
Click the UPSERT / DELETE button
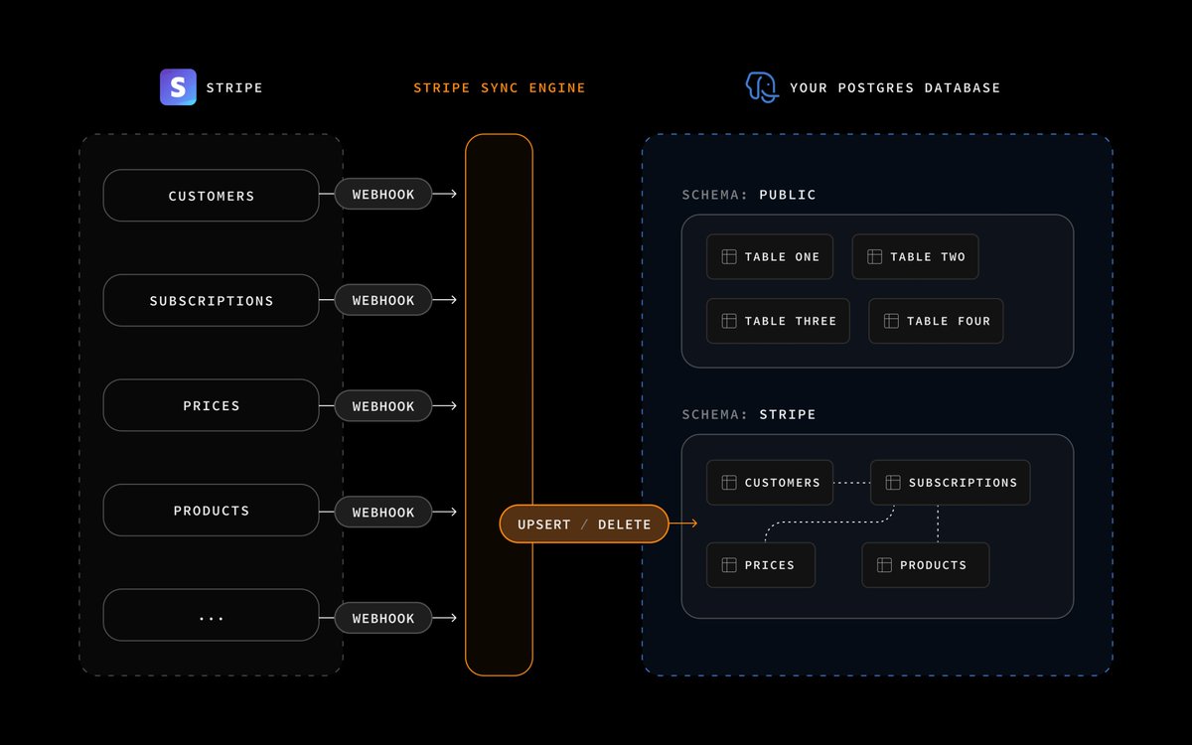click(584, 523)
